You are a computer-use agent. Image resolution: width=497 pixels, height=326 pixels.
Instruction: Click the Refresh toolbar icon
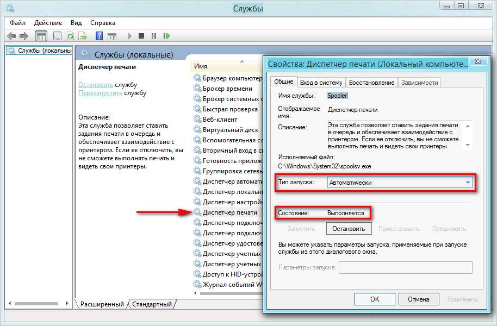click(x=70, y=36)
